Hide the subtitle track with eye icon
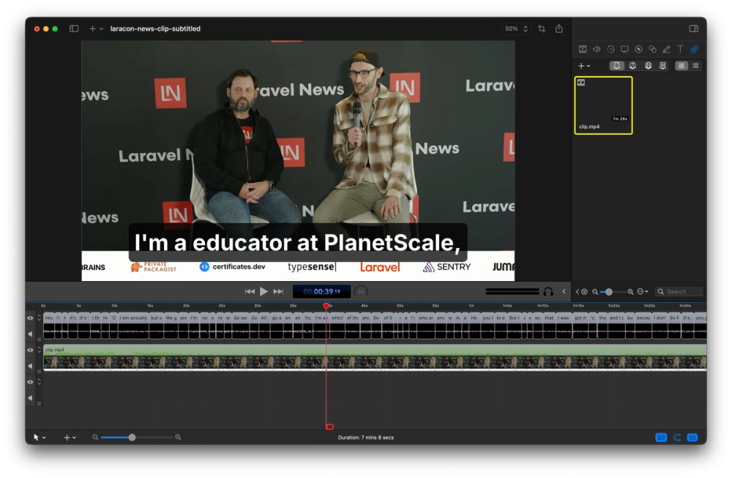This screenshot has height=478, width=732. [31, 318]
